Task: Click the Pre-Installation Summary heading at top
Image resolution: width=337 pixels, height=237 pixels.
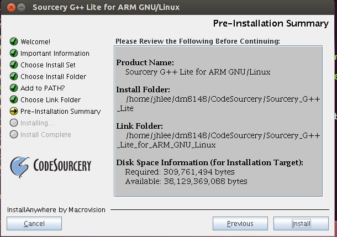Action: coord(270,23)
